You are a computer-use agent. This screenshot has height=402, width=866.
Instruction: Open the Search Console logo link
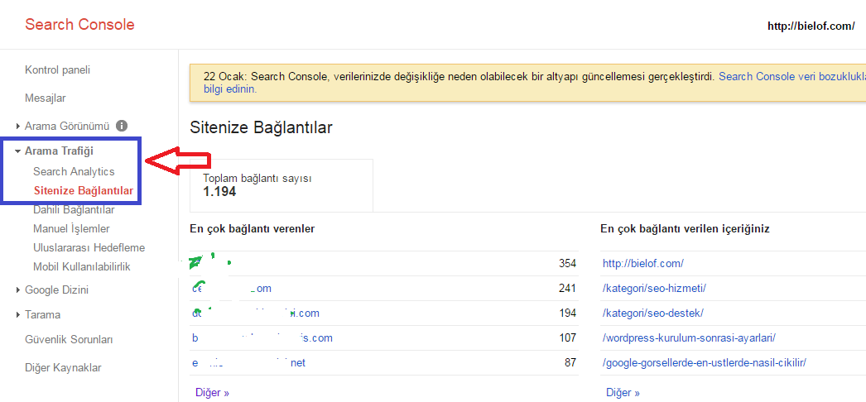click(79, 25)
